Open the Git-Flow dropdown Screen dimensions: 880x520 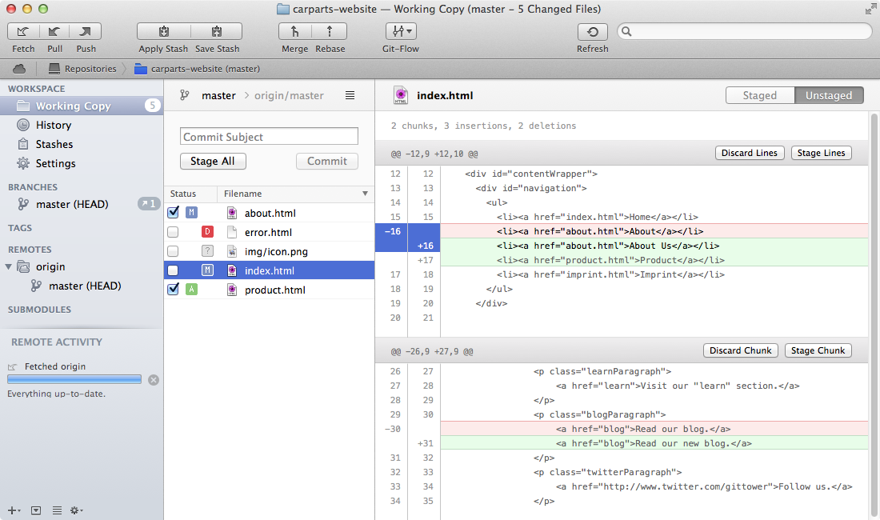[401, 31]
